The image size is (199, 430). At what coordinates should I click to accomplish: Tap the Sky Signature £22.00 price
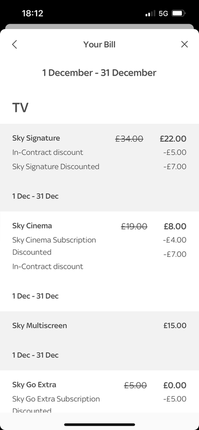[x=173, y=139]
